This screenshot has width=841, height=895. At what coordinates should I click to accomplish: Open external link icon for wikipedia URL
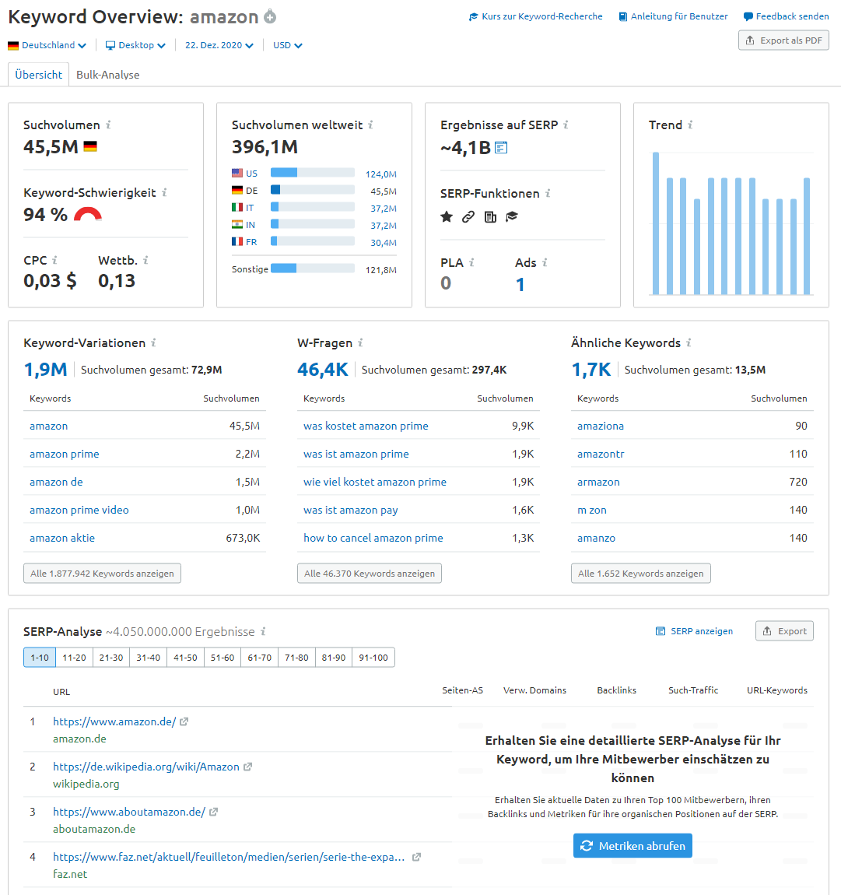247,767
